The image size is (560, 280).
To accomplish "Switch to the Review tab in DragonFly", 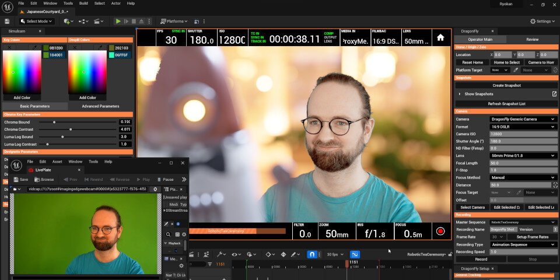I will click(532, 39).
